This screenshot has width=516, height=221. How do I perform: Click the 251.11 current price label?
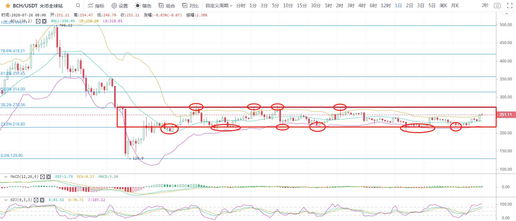506,115
